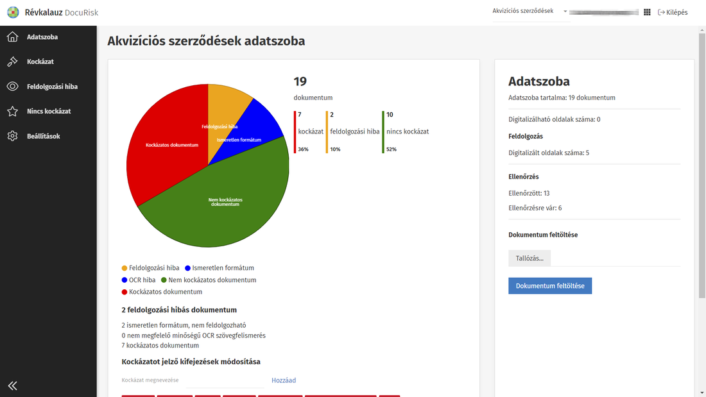Click the Hozzáad link
This screenshot has height=397, width=706.
tap(284, 380)
